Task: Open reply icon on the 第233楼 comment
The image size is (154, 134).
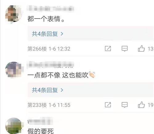Action: 124,105
